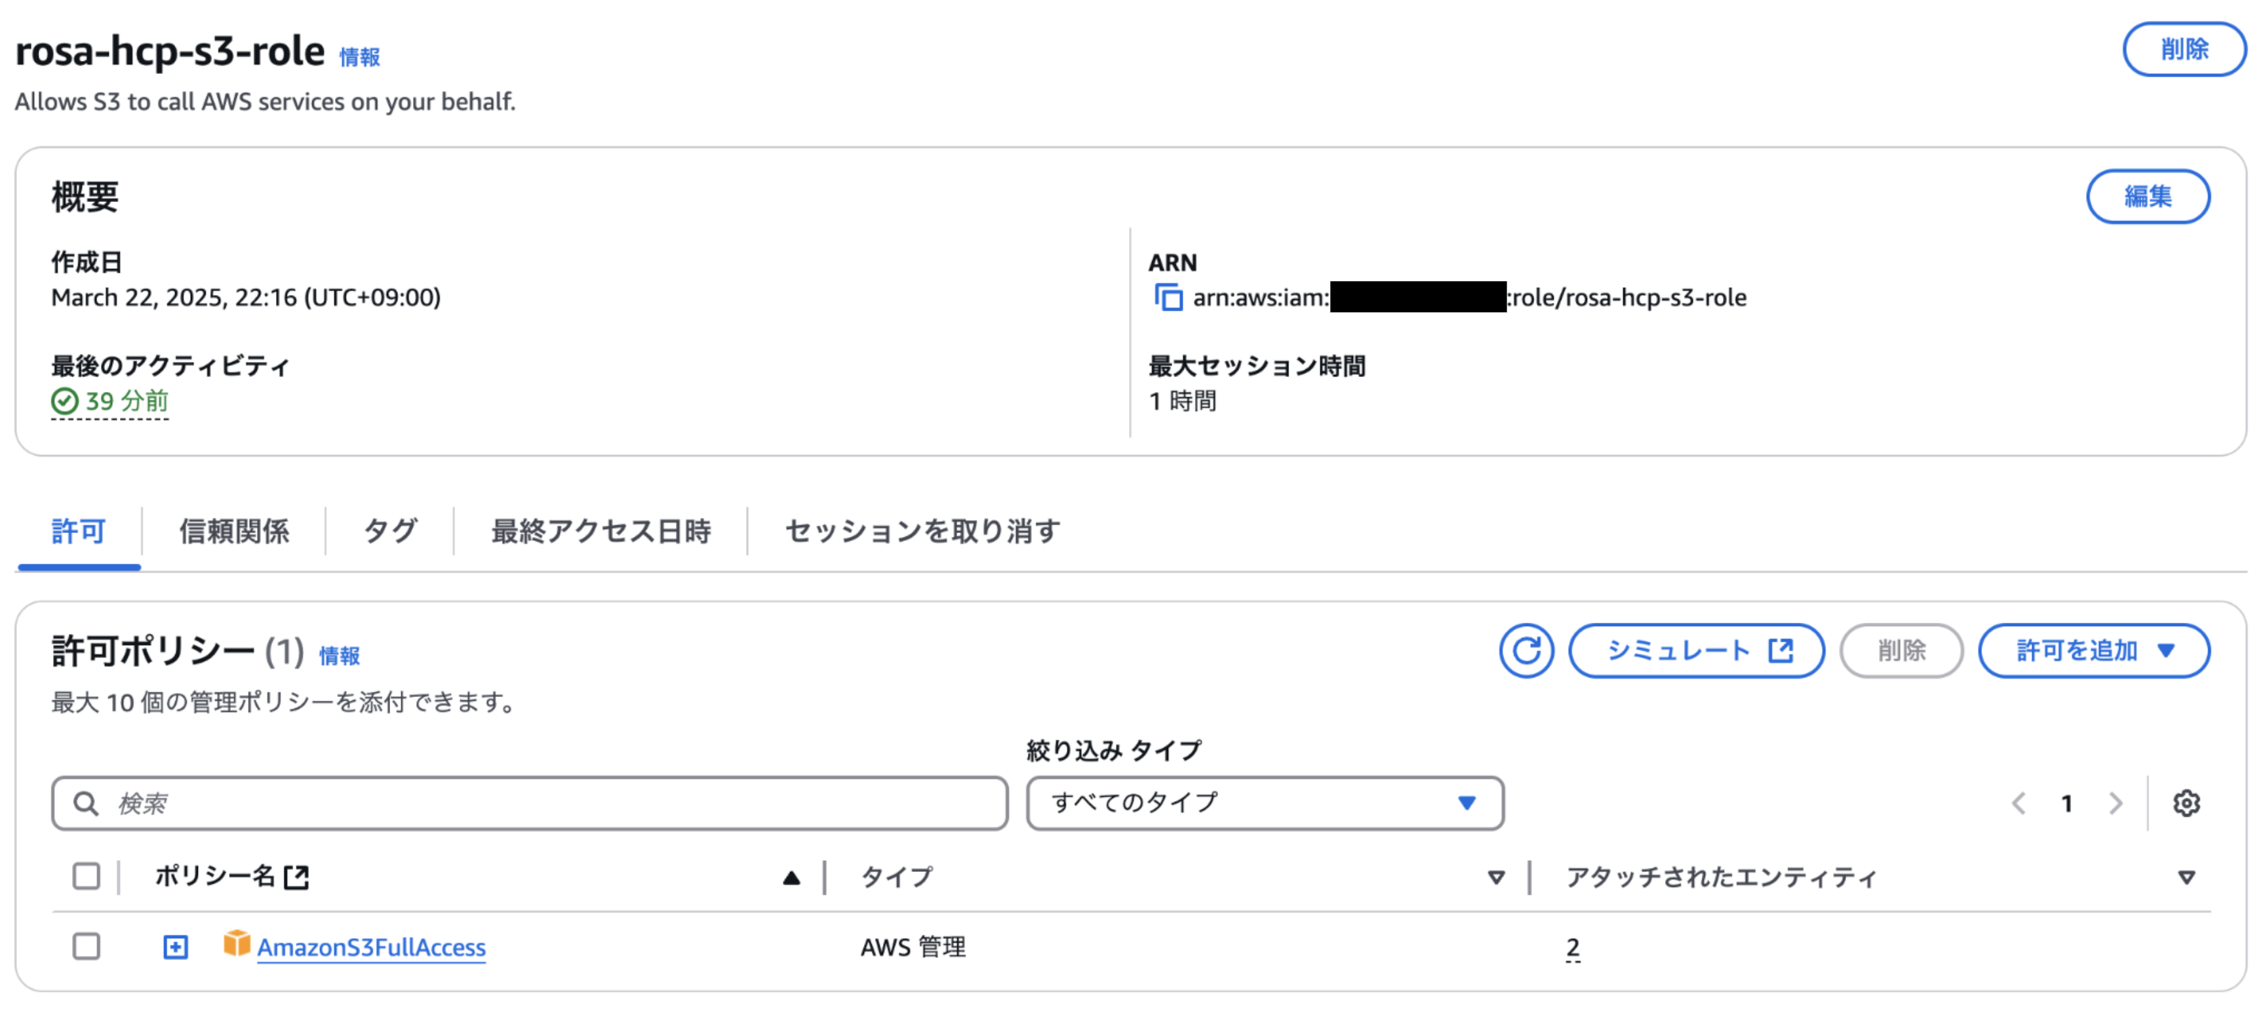Click the ARN text ending rosa-hcp-s3-role
Viewport: 2267px width, 1011px height.
tap(1470, 298)
